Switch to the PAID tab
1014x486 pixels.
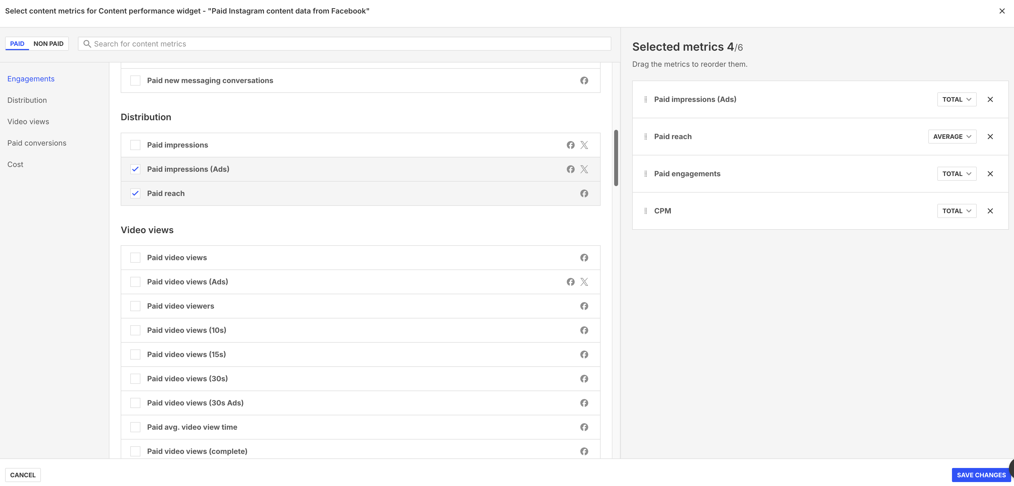click(17, 44)
